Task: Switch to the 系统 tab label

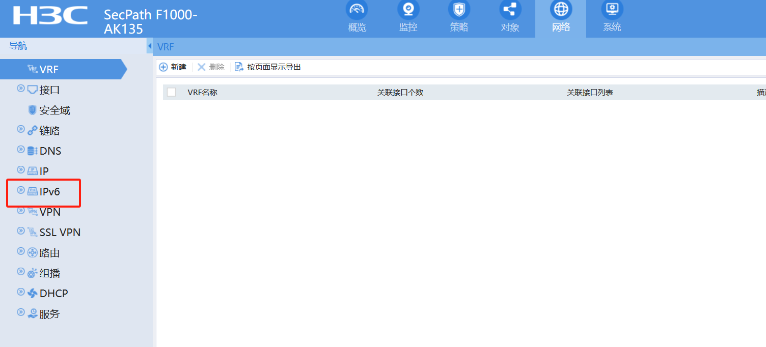Action: [612, 27]
